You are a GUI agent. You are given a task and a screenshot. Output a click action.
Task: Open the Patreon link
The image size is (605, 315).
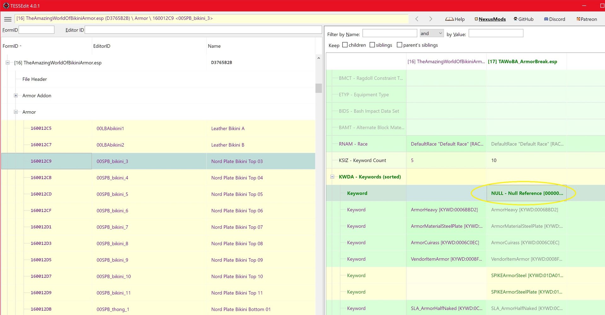coord(587,19)
